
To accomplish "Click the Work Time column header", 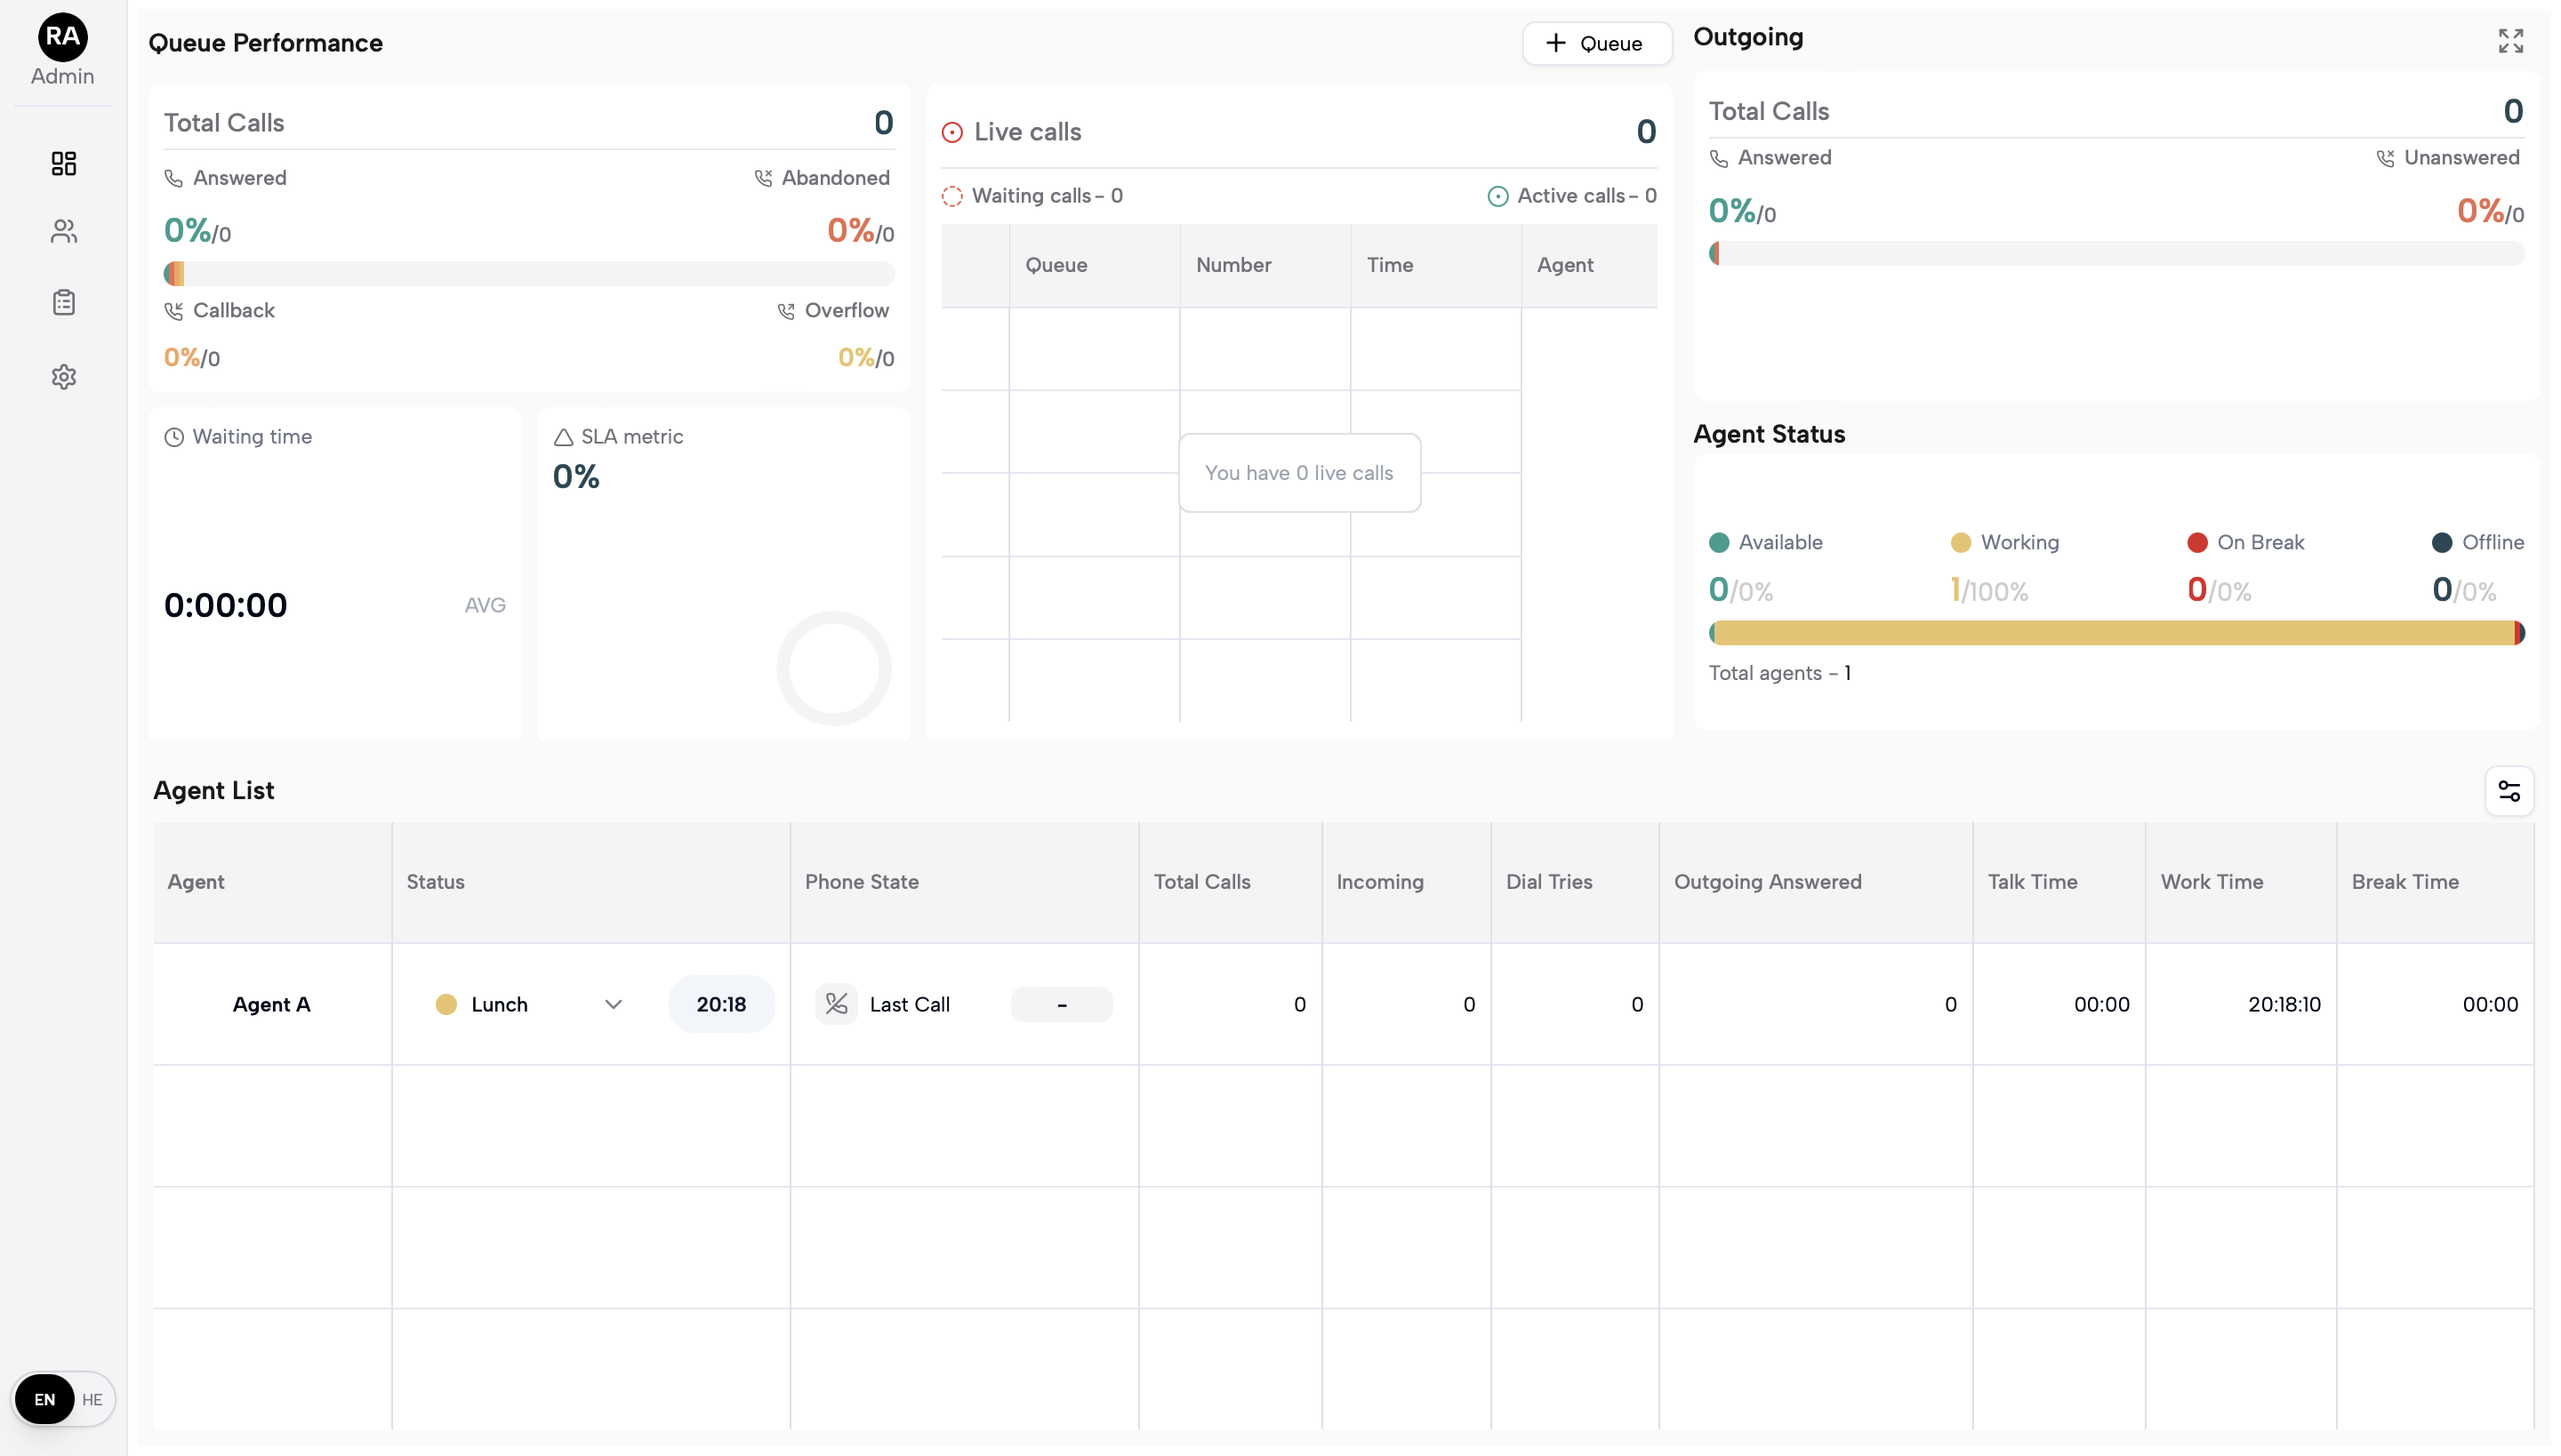I will [x=2211, y=882].
